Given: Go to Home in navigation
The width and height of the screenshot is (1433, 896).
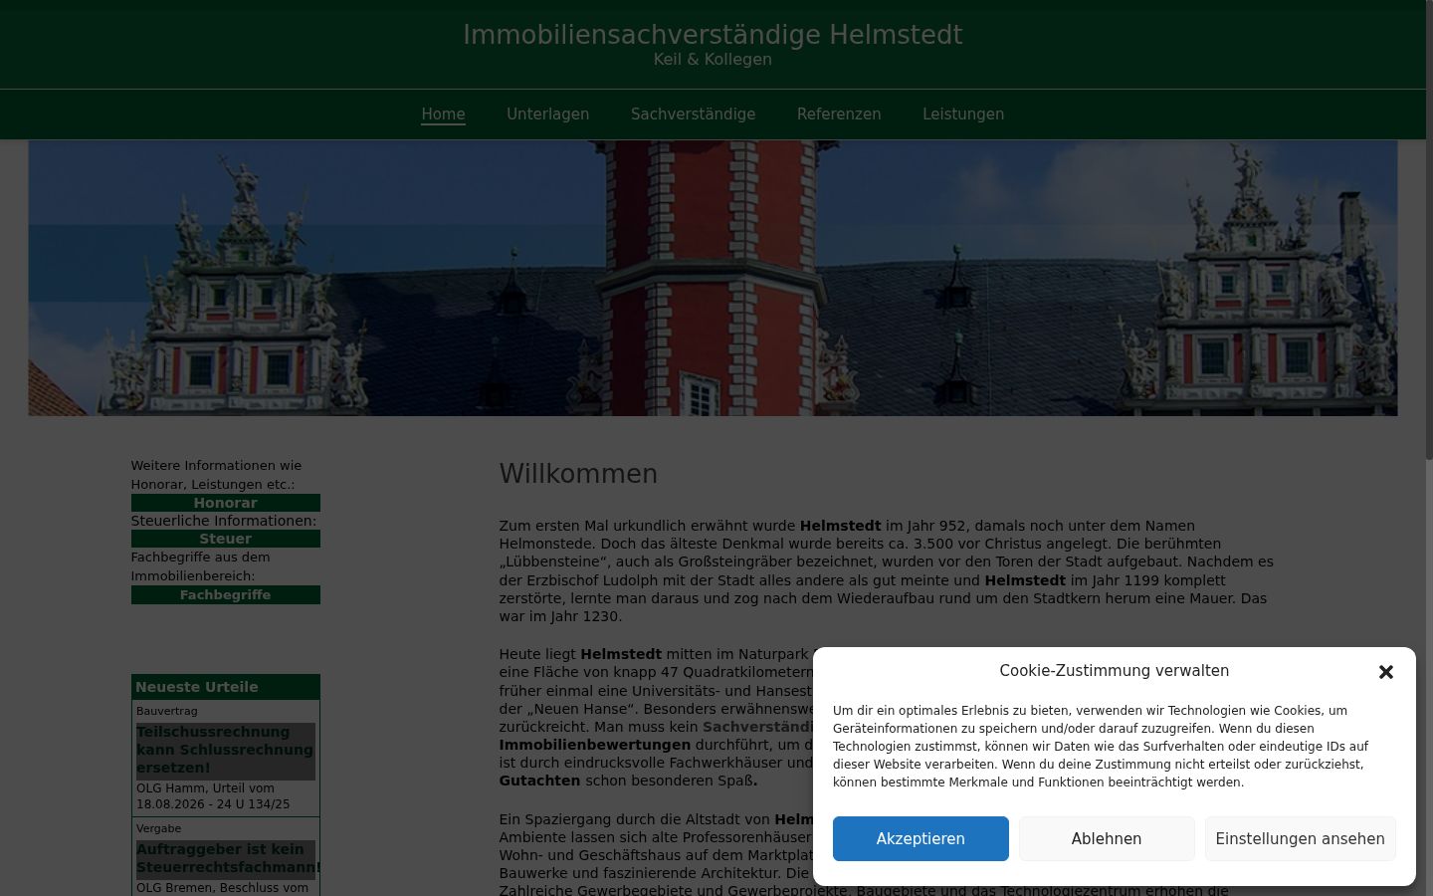Looking at the screenshot, I should pyautogui.click(x=443, y=114).
